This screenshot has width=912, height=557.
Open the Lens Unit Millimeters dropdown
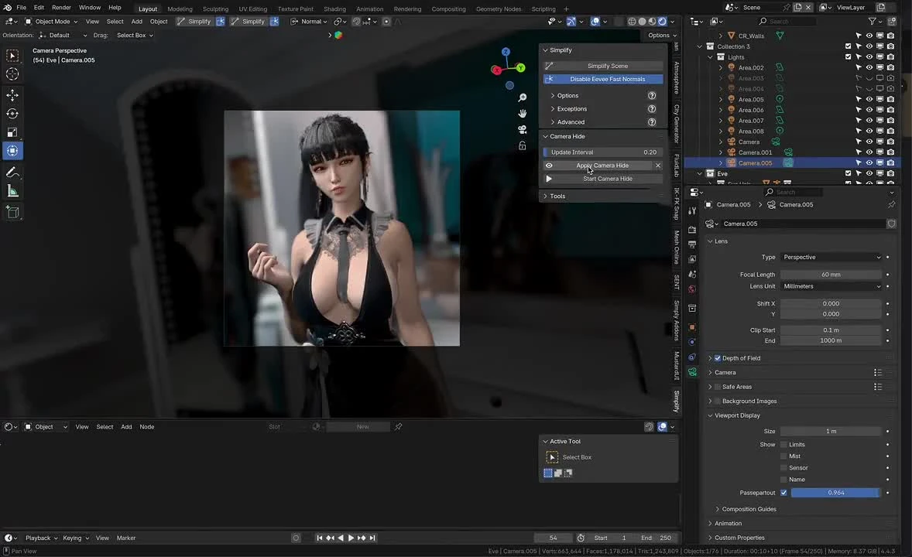(831, 286)
